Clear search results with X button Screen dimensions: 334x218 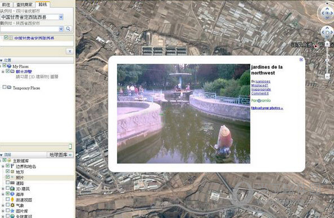70,51
